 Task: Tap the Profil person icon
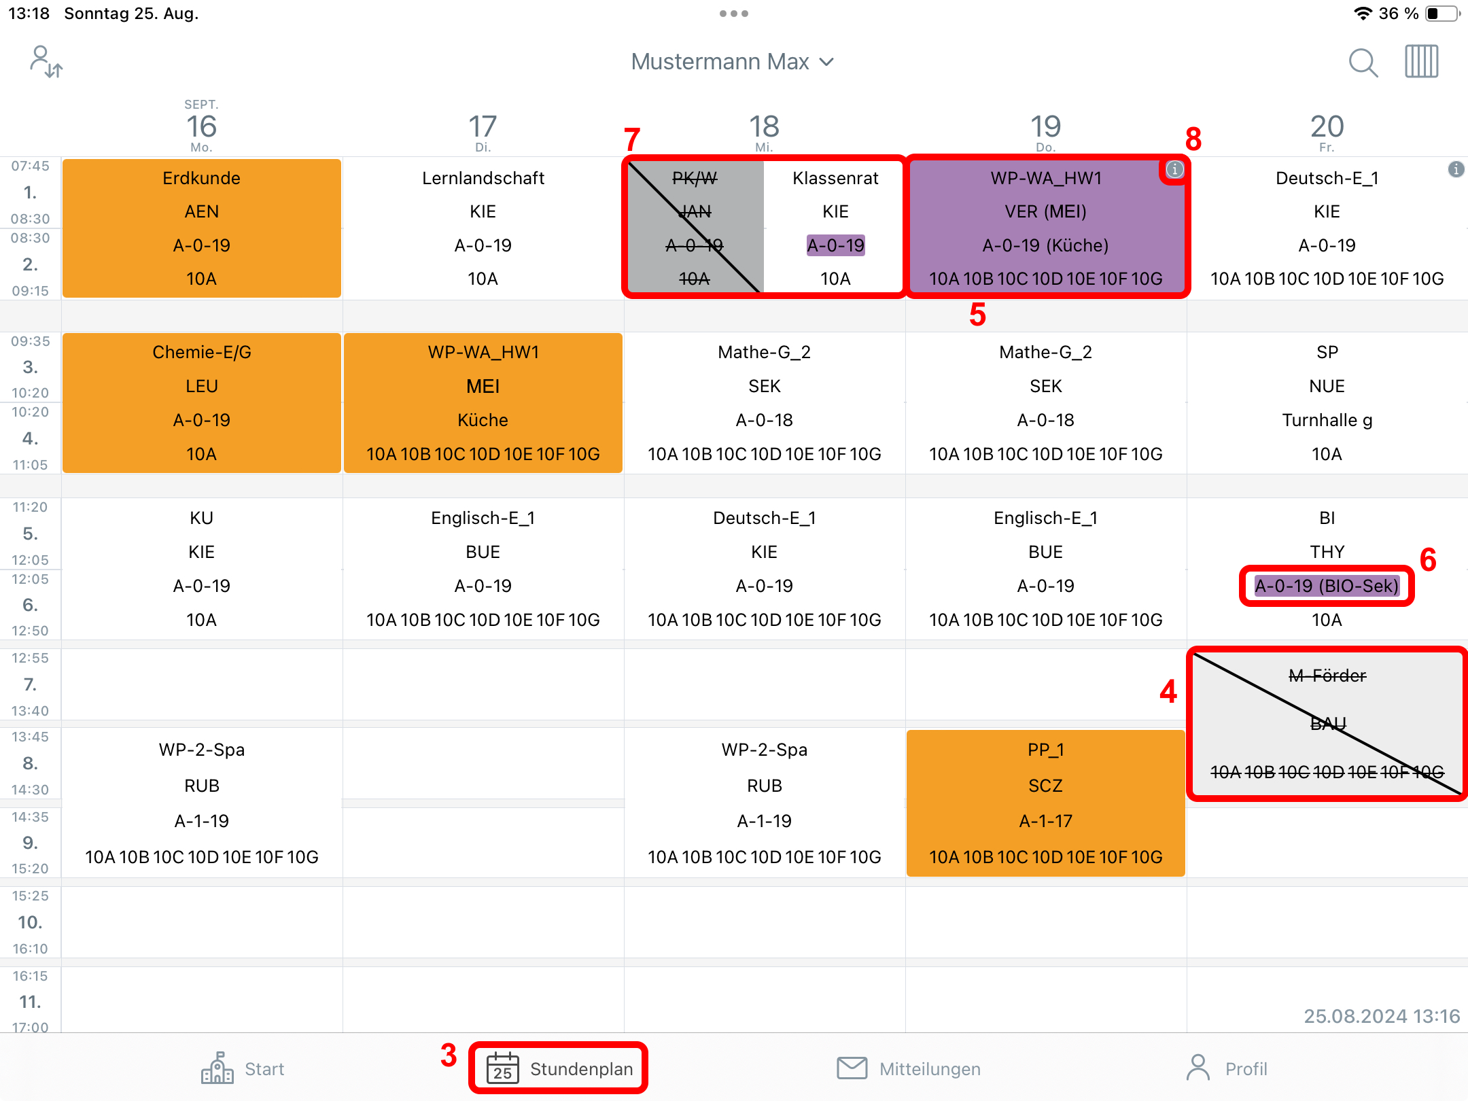[1198, 1068]
